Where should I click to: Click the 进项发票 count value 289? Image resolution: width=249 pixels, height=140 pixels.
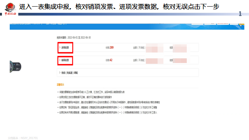tap(112, 47)
